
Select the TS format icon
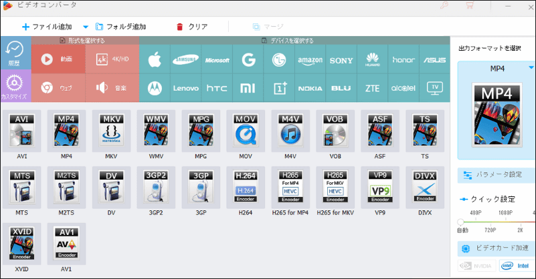(425, 131)
